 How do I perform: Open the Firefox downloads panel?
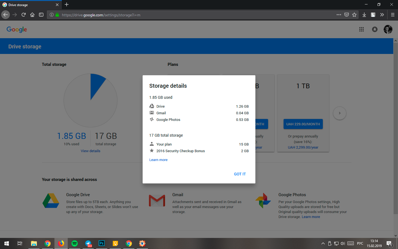(x=364, y=15)
